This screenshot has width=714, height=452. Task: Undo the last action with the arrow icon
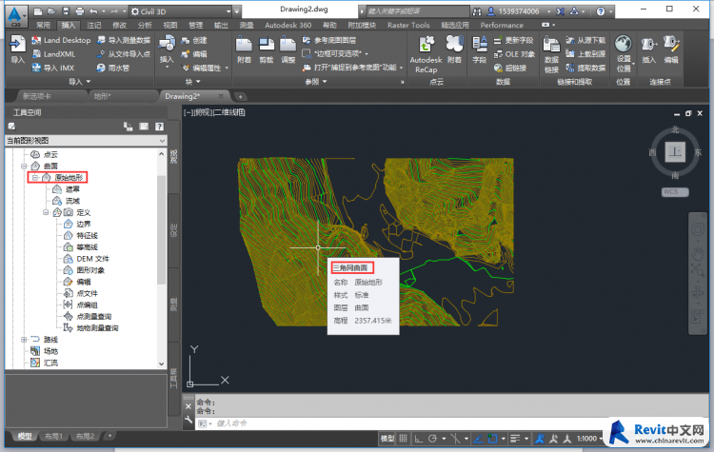tap(93, 11)
